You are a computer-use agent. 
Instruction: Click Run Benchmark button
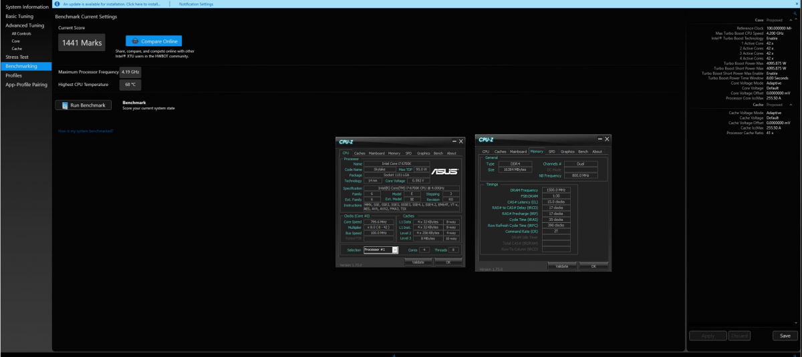pos(83,105)
